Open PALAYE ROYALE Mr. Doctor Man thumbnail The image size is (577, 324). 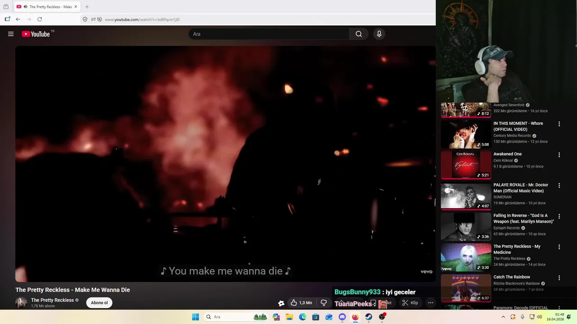466,196
